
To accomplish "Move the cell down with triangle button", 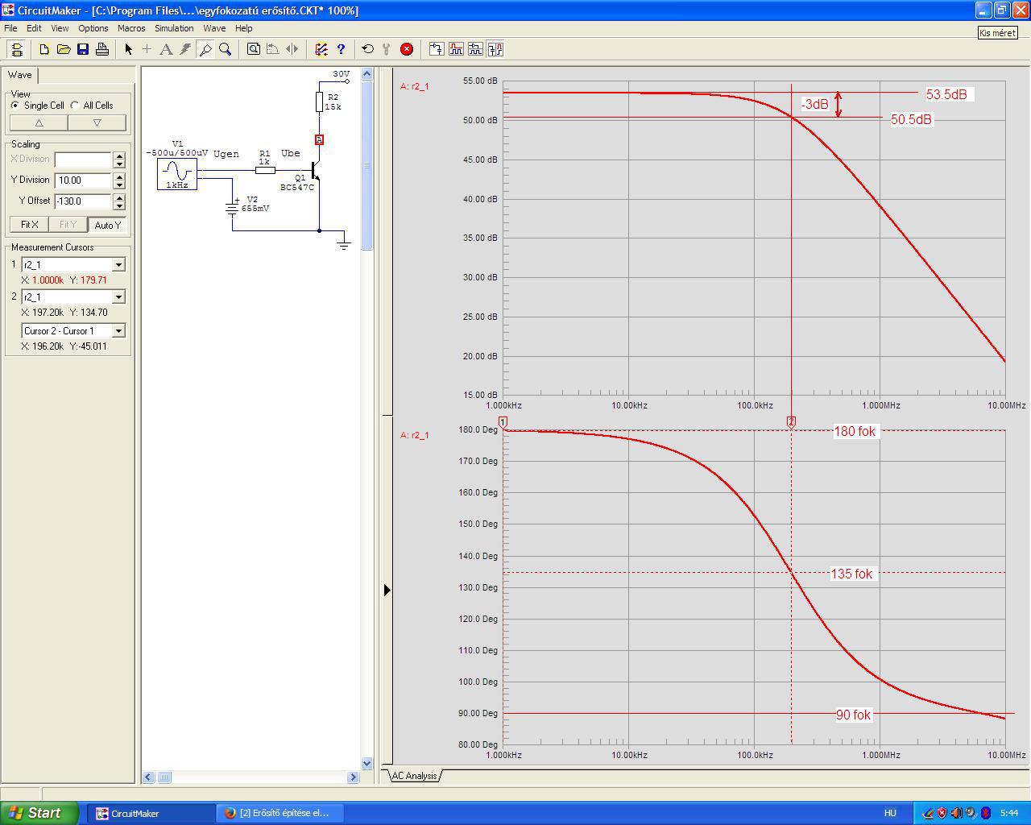I will (x=97, y=123).
